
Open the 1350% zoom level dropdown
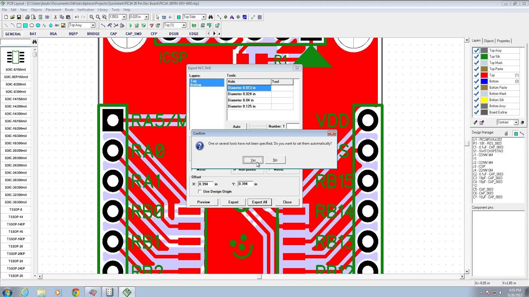point(124,17)
